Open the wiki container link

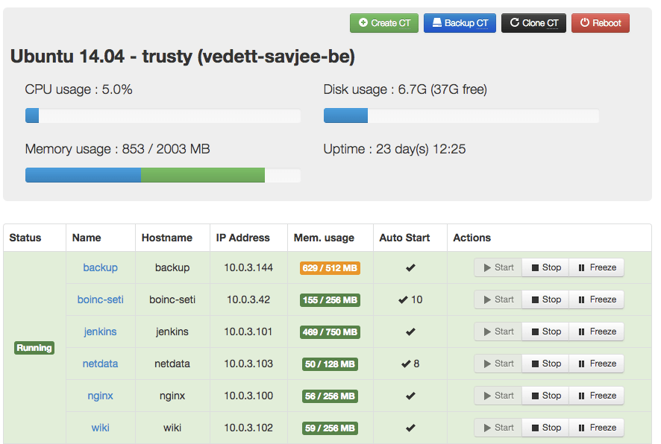pyautogui.click(x=100, y=428)
